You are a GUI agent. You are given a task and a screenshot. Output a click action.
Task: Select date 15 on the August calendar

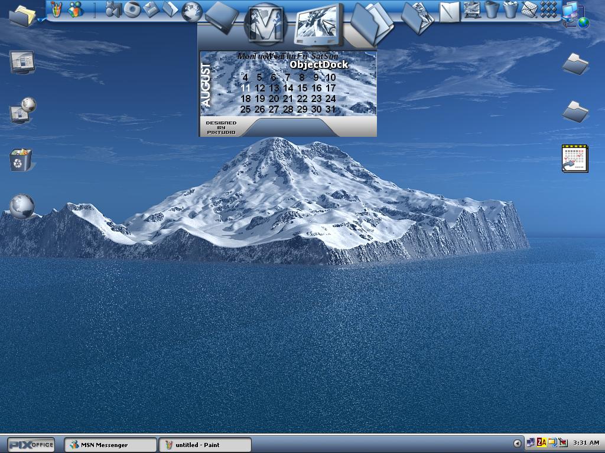click(x=302, y=88)
